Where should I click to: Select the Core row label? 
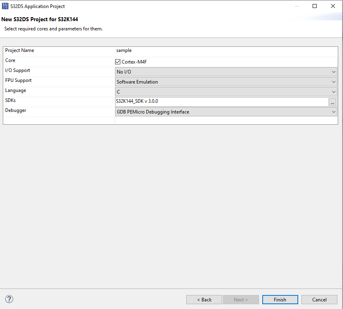(10, 60)
